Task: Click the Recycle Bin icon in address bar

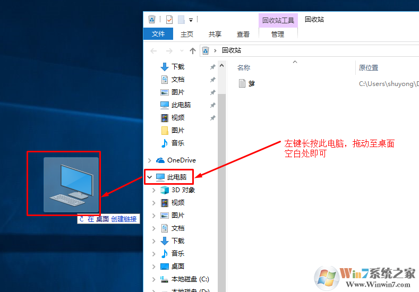Action: tap(206, 50)
